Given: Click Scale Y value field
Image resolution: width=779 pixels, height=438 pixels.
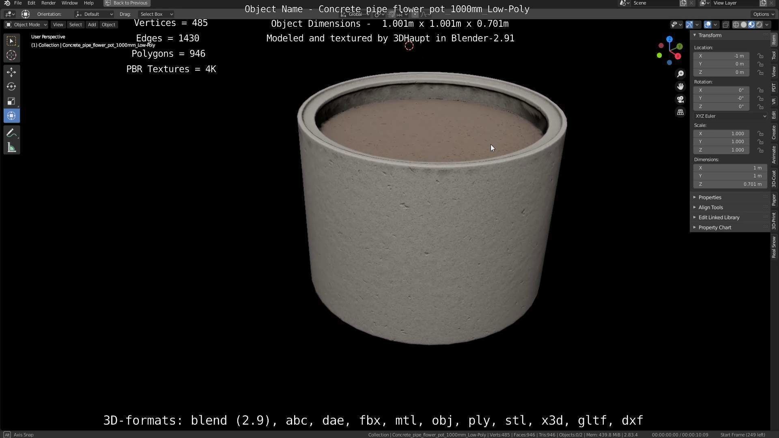Looking at the screenshot, I should 721,142.
